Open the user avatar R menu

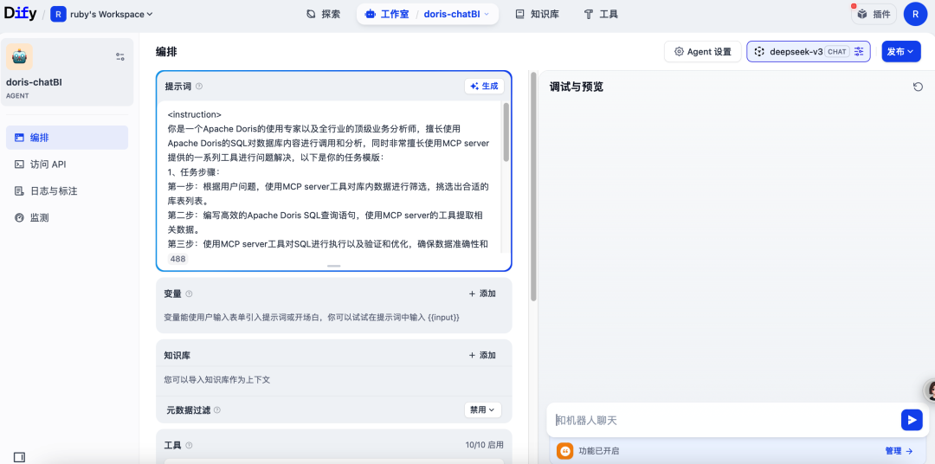(915, 15)
